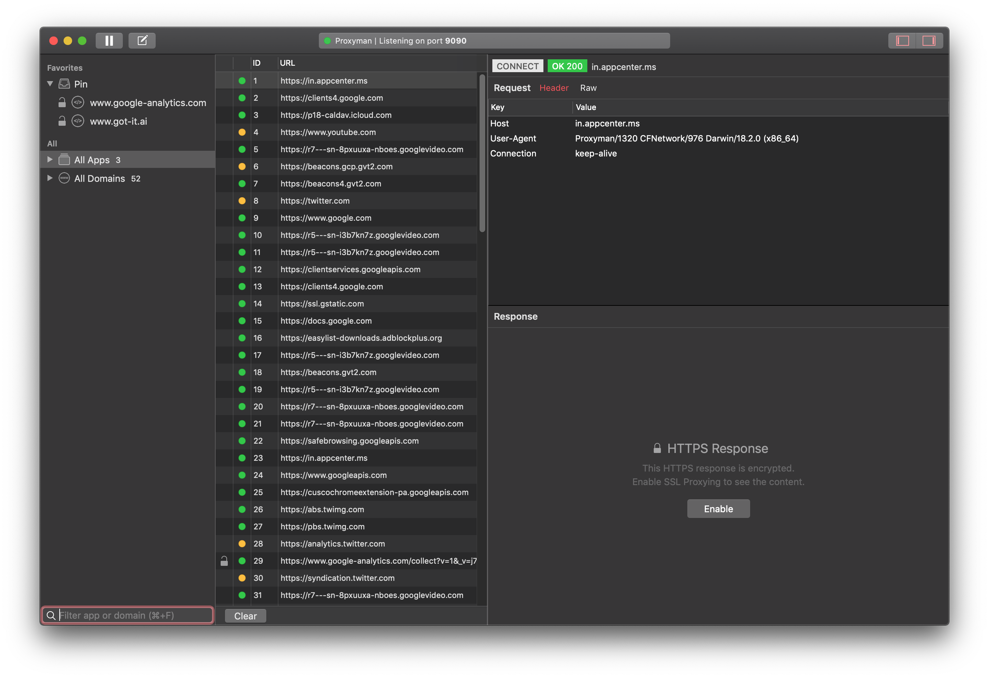Hide the left sidebar using the panel layout icon
The image size is (989, 678).
pyautogui.click(x=901, y=40)
